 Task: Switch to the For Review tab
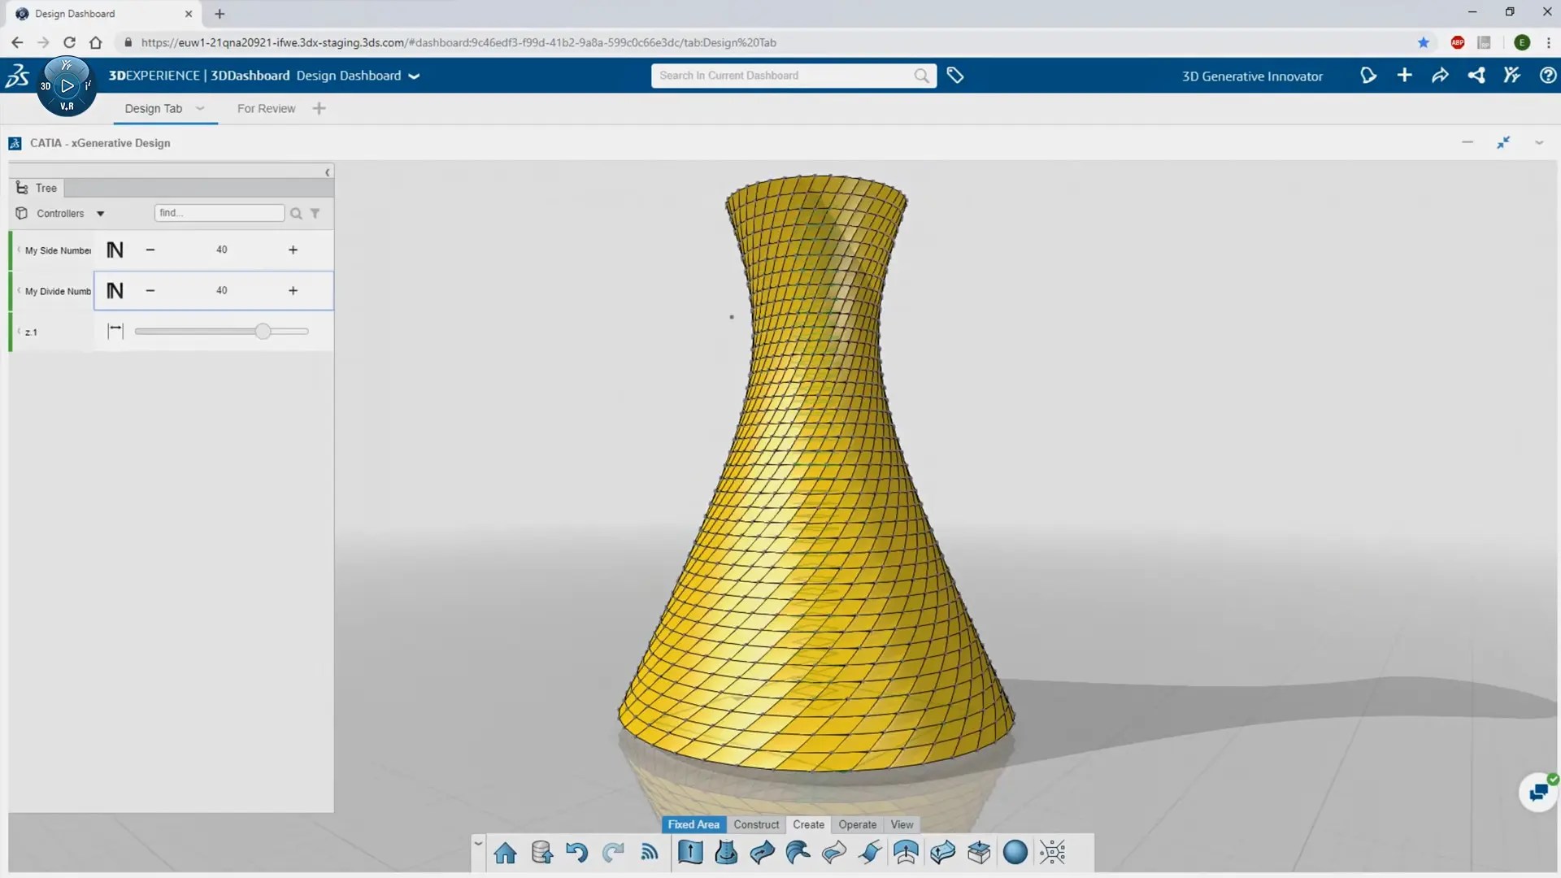(266, 108)
